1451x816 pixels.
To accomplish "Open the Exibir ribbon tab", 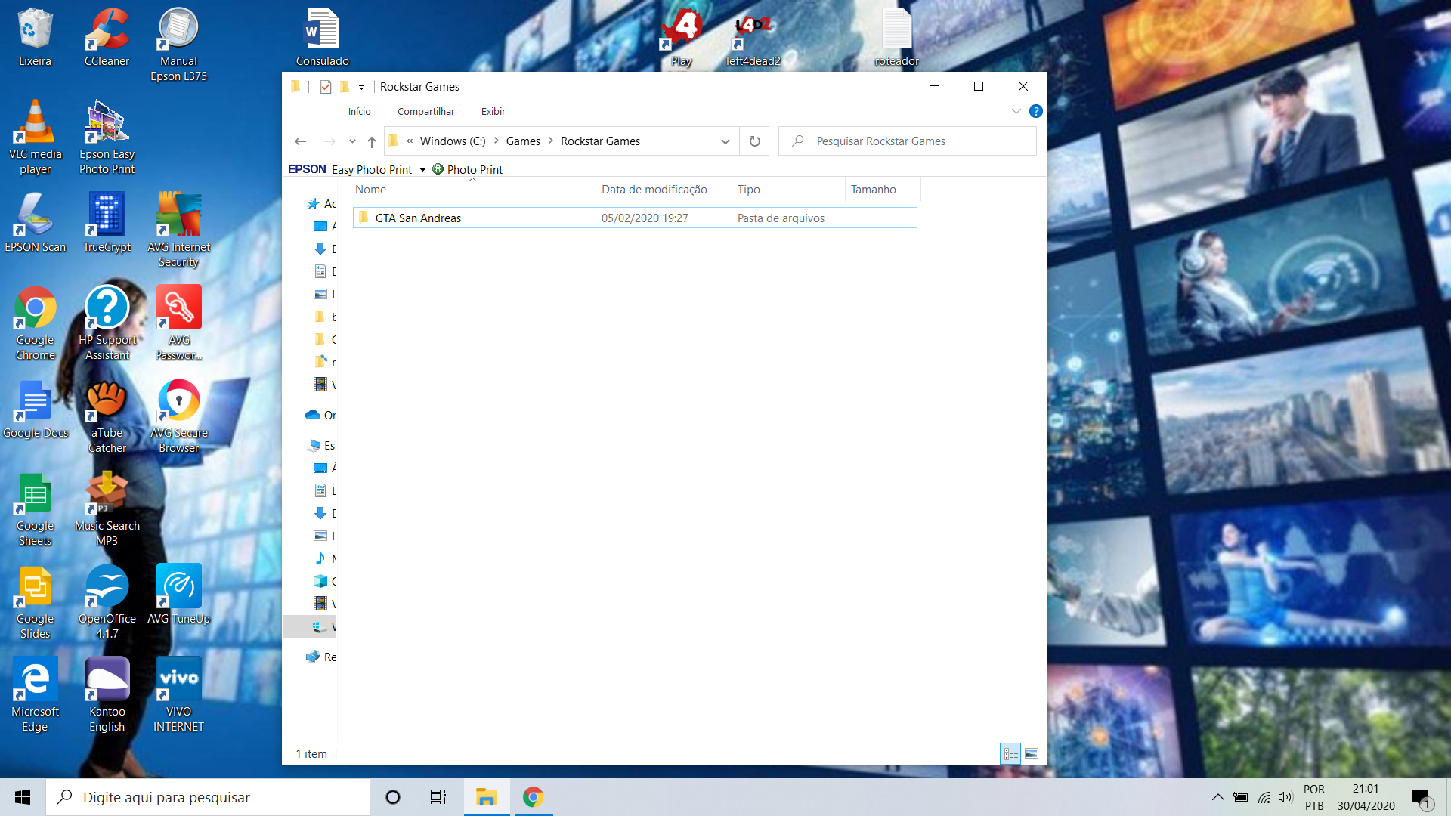I will coord(493,111).
